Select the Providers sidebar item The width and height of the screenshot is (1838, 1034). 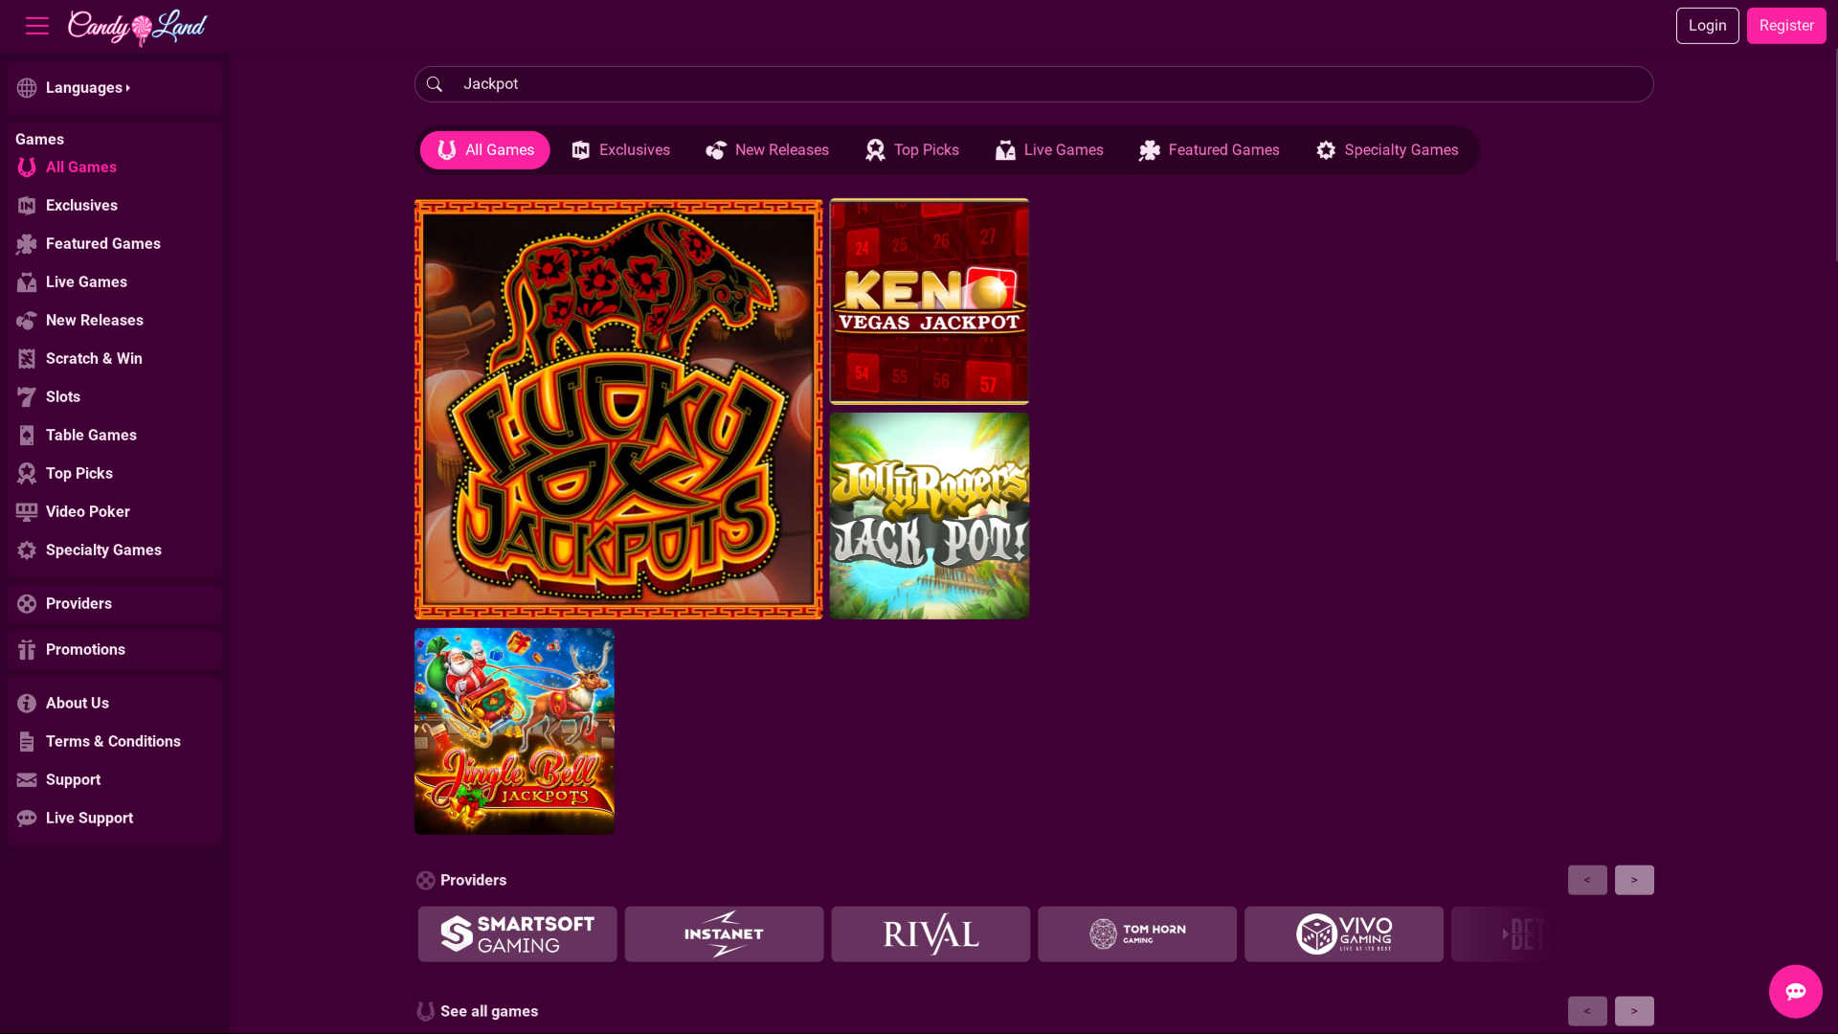point(78,603)
